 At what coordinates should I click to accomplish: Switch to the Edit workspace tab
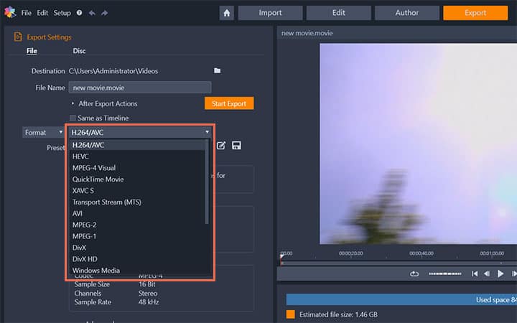pos(339,13)
